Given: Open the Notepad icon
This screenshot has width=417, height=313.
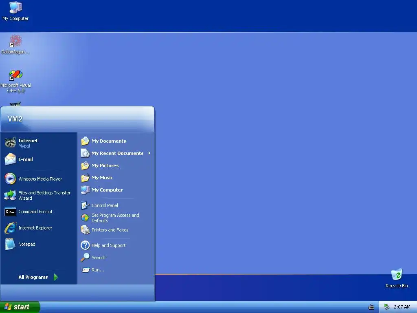Looking at the screenshot, I should [10, 244].
